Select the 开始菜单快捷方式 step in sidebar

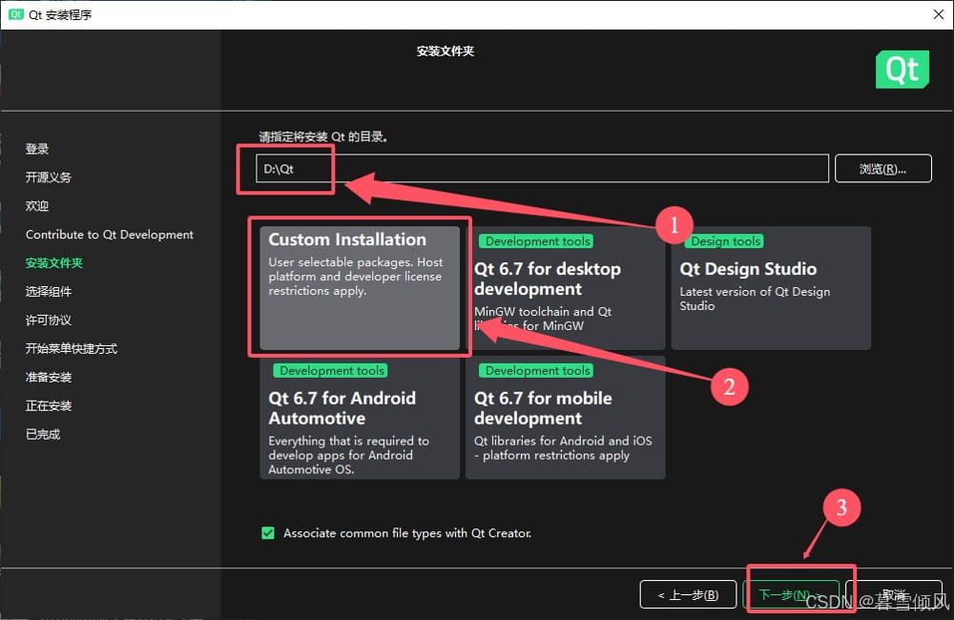pyautogui.click(x=72, y=349)
